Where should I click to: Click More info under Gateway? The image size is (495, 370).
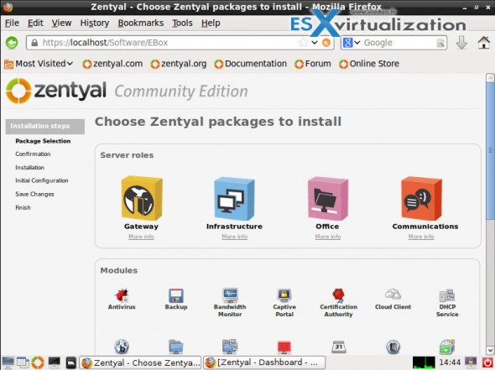(x=141, y=237)
